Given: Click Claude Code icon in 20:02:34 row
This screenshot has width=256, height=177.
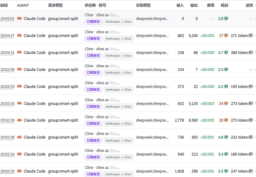Looking at the screenshot, I should pyautogui.click(x=19, y=154).
